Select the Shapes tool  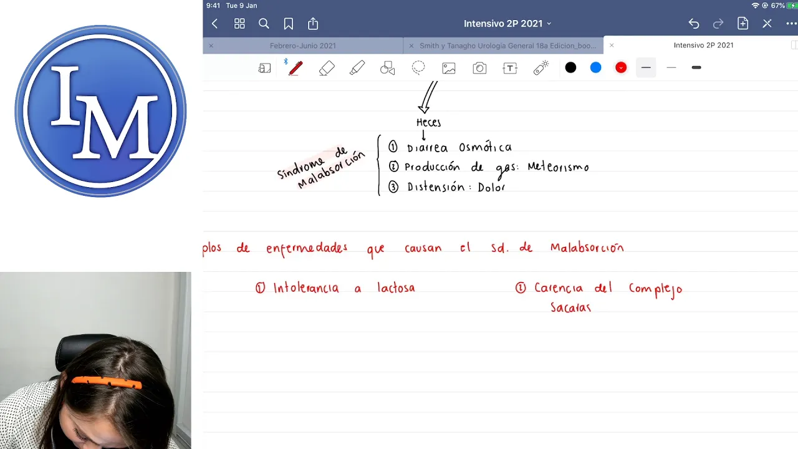pos(388,68)
